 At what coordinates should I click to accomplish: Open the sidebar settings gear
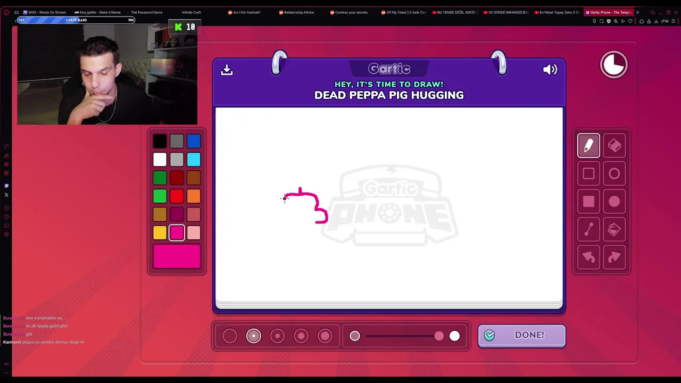pos(6,234)
